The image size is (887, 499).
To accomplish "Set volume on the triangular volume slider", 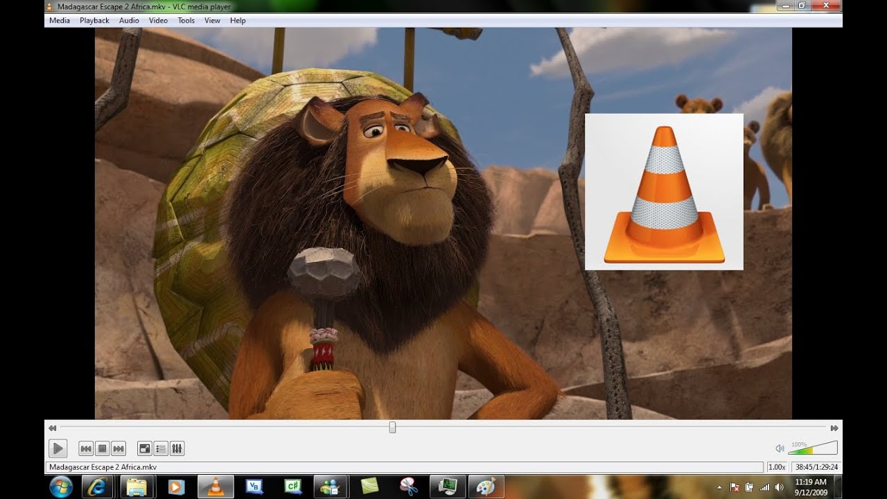I will (x=813, y=448).
